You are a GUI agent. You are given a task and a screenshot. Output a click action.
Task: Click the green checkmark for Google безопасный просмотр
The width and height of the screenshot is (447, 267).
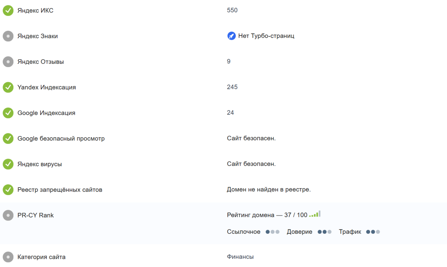8,138
